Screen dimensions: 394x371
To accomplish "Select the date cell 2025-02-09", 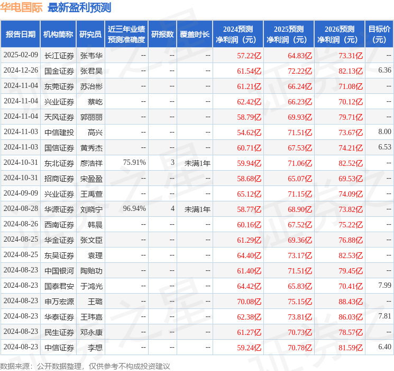I will [x=21, y=55].
